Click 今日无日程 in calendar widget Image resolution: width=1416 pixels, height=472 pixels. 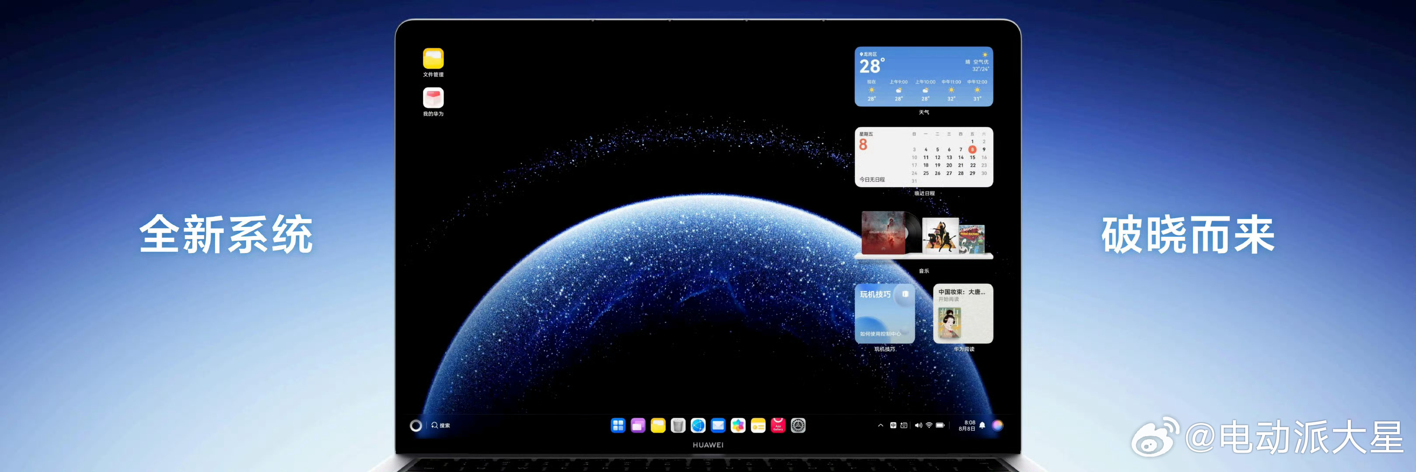[x=872, y=180]
